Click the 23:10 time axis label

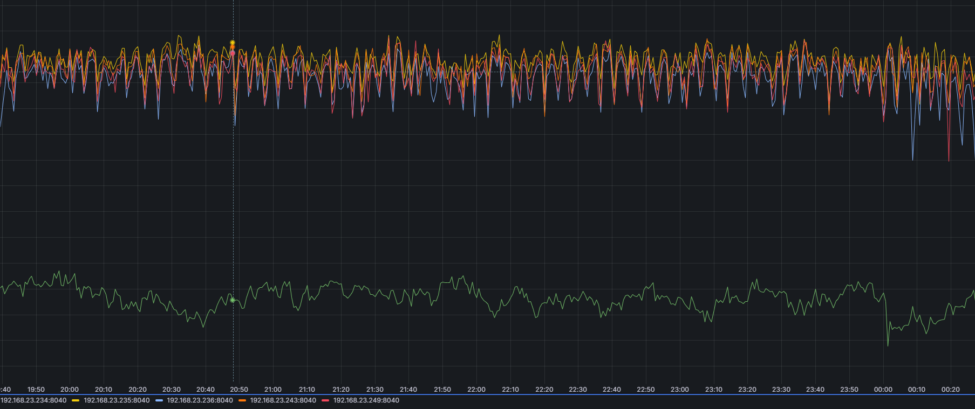pos(714,390)
